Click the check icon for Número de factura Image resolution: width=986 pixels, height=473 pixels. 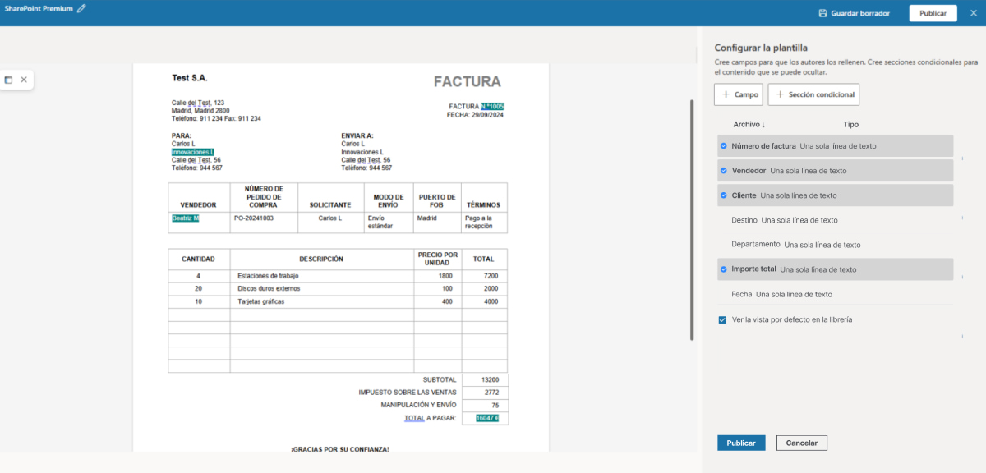[723, 146]
